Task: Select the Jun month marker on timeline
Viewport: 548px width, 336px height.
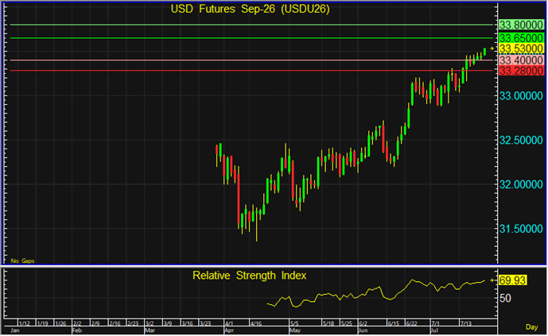Action: (363, 330)
